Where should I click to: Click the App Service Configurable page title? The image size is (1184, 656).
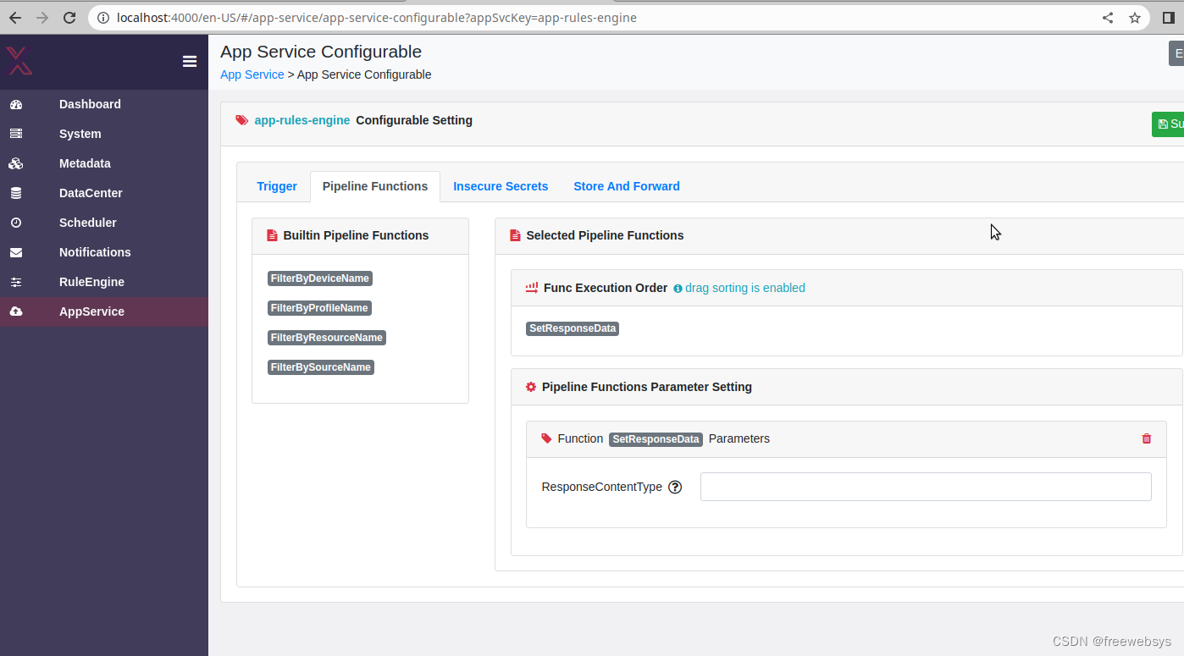click(321, 52)
